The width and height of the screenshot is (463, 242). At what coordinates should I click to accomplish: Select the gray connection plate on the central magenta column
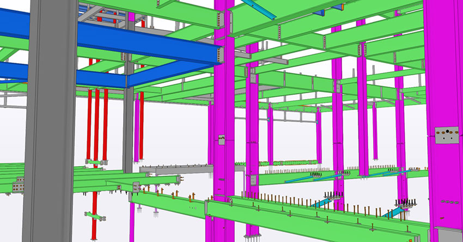click(221, 140)
